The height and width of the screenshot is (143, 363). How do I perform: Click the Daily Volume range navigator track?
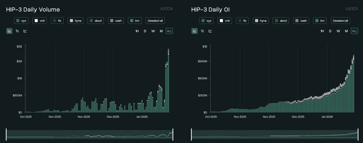pos(90,134)
